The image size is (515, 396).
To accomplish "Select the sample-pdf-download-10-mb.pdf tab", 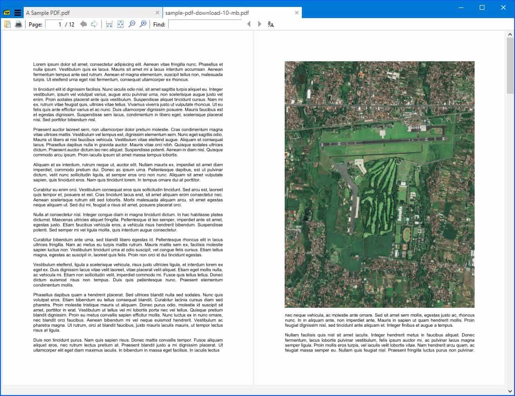I will click(x=232, y=13).
